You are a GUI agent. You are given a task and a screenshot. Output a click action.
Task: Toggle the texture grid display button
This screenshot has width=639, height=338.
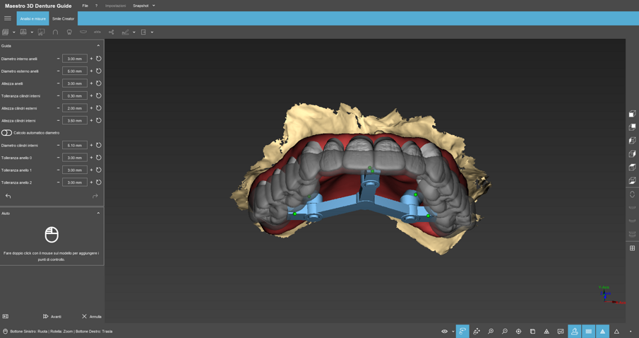(x=588, y=331)
